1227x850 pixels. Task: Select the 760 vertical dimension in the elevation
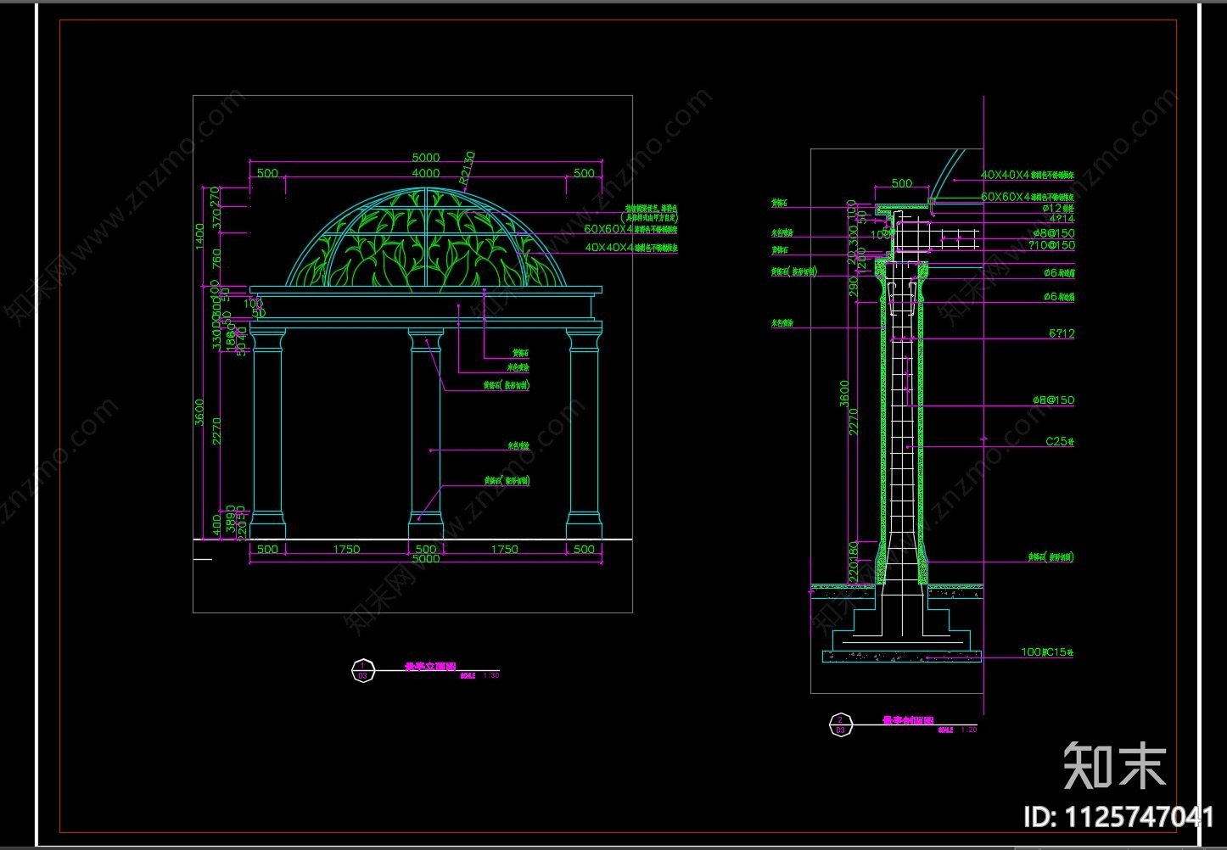(216, 259)
